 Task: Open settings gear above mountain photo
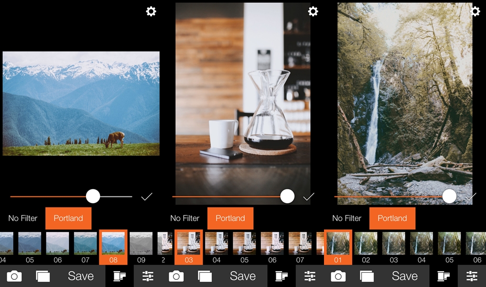click(151, 11)
